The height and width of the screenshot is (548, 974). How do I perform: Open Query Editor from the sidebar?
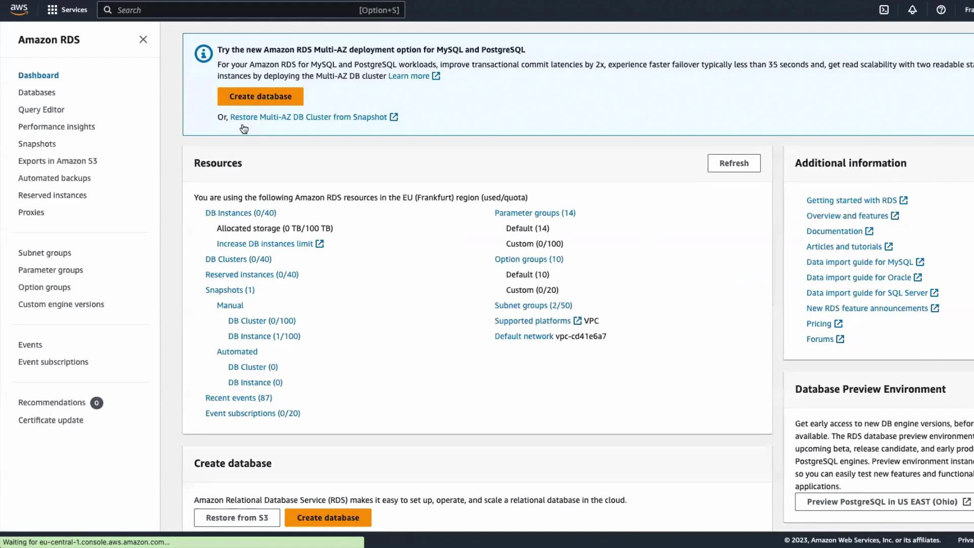41,110
